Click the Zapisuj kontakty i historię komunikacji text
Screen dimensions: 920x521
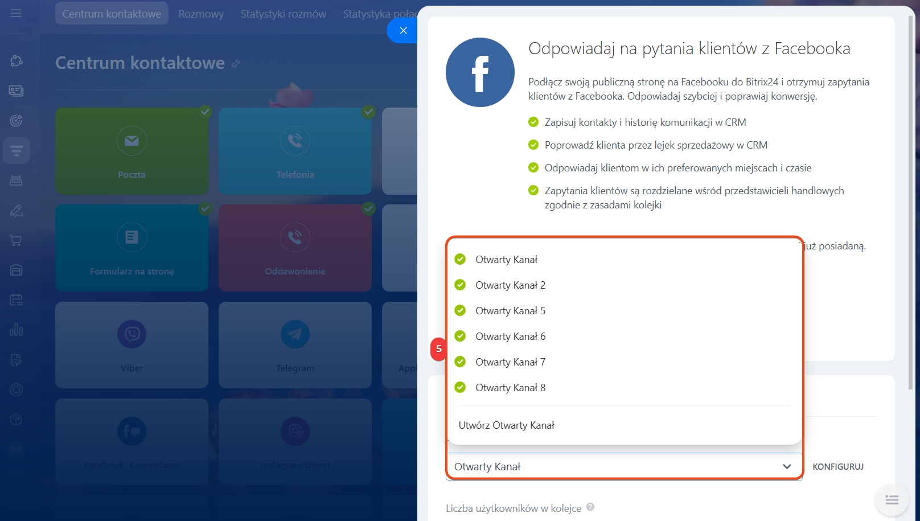645,122
